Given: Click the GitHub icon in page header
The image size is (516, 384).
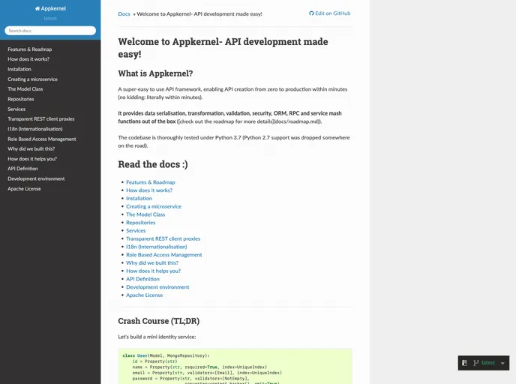Looking at the screenshot, I should (x=311, y=13).
